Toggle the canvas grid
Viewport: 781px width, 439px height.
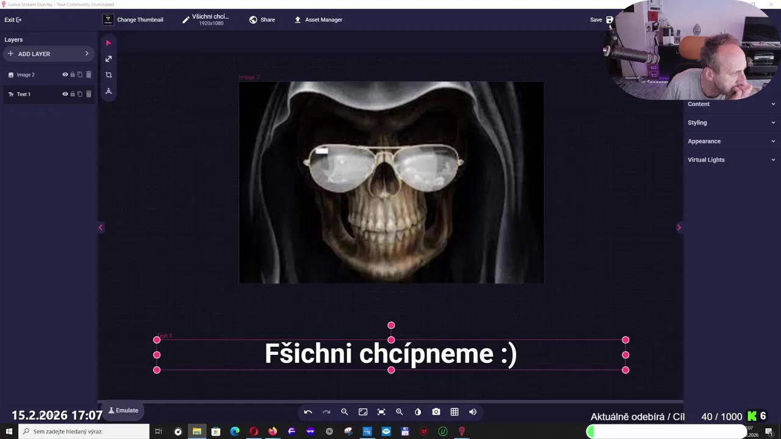[x=455, y=412]
